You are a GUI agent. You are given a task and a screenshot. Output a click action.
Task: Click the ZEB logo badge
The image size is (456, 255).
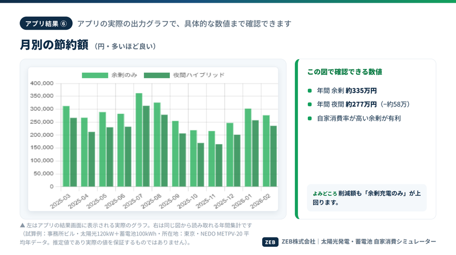pyautogui.click(x=270, y=242)
